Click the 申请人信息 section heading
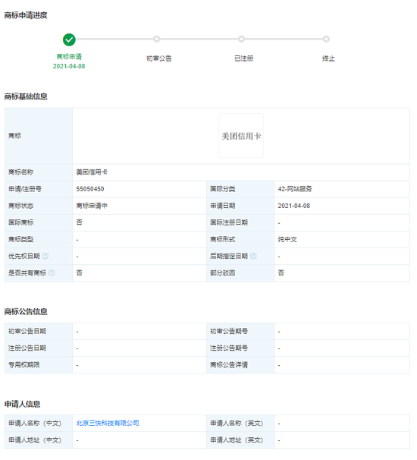417x460 pixels. (x=22, y=404)
